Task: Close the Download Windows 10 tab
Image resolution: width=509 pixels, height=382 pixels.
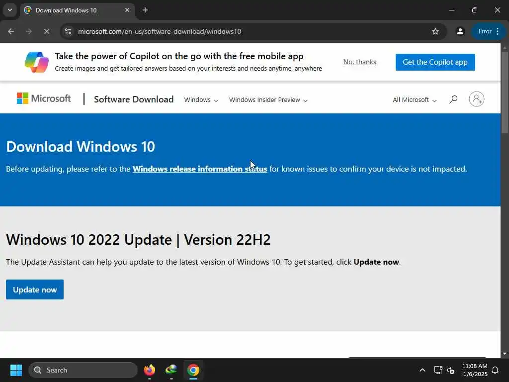Action: coord(127,10)
